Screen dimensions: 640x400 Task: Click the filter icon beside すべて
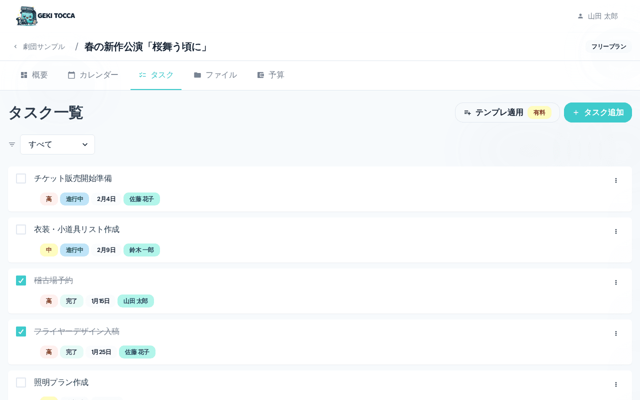coord(11,144)
